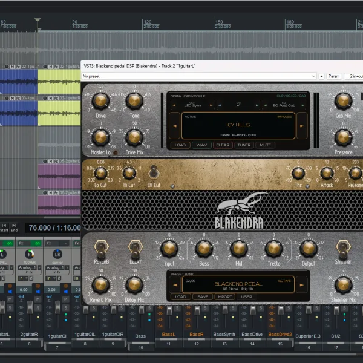The width and height of the screenshot is (363, 363).
Task: Go to next preset bank arrow
Action: coord(302,285)
